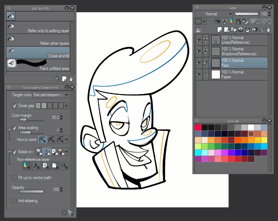Viewport: 278px width, 221px height.
Task: Choose the third How to zoom option
Action: [60, 140]
